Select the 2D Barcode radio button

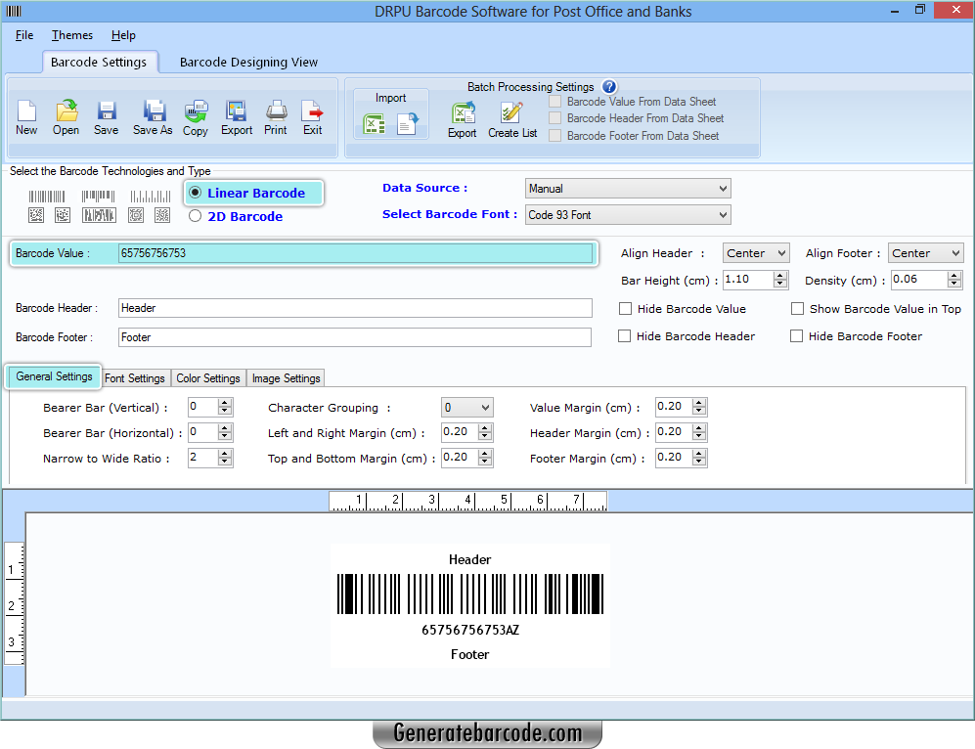196,216
